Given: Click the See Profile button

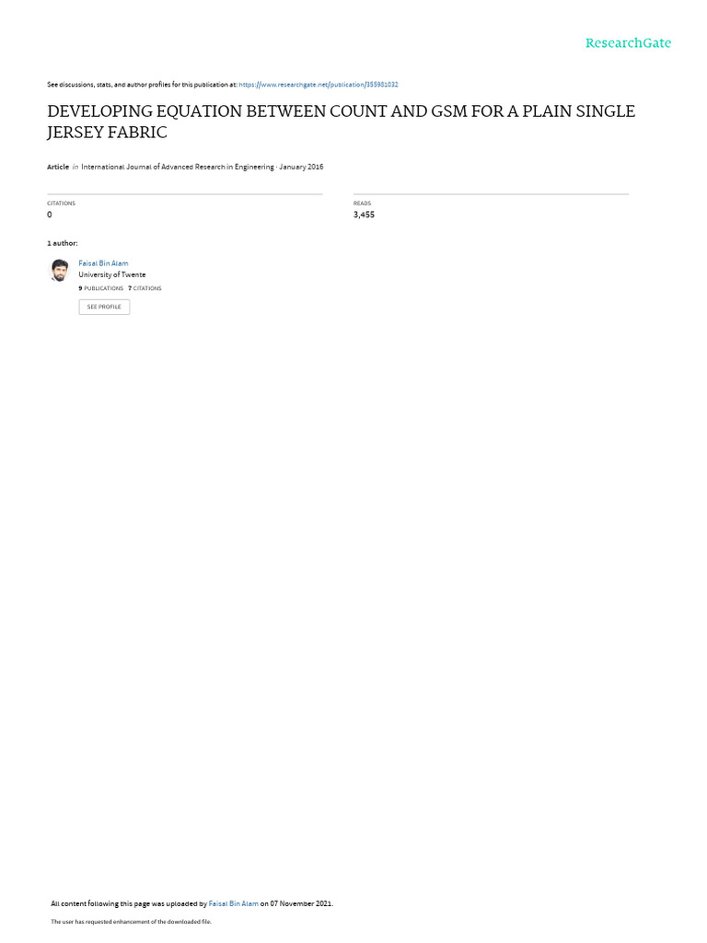Looking at the screenshot, I should [x=104, y=307].
